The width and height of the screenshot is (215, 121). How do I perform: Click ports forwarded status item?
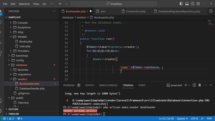(x=20, y=119)
